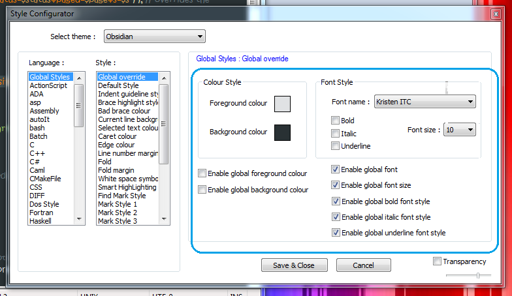Click the Foreground colour swatch
Viewport: 512px width, 296px height.
[282, 104]
